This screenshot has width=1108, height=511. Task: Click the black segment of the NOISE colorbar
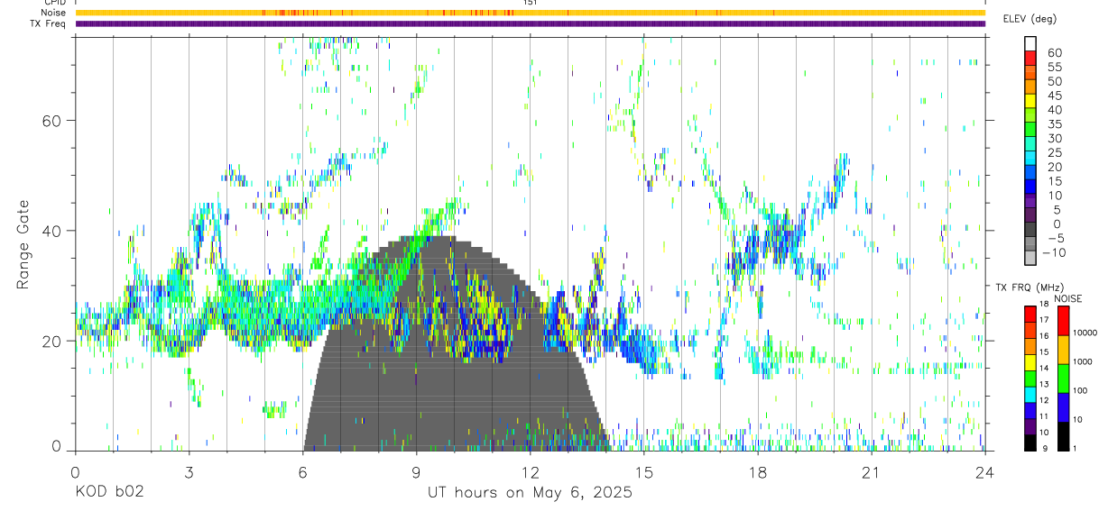click(1062, 435)
